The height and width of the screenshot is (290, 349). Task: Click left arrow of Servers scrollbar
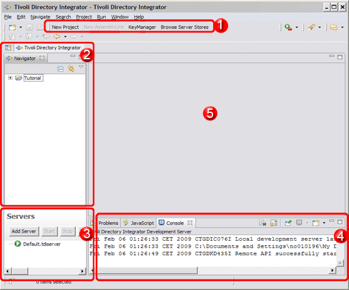(7, 271)
